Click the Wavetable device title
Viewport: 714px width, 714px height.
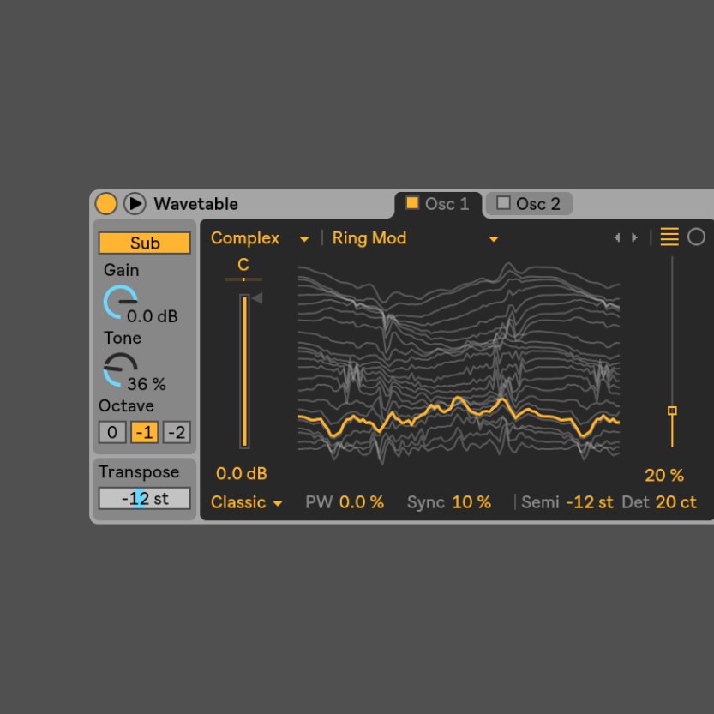(195, 204)
